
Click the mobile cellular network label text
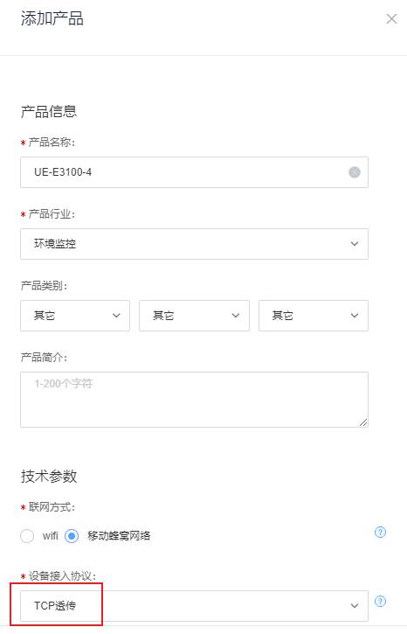click(x=119, y=536)
